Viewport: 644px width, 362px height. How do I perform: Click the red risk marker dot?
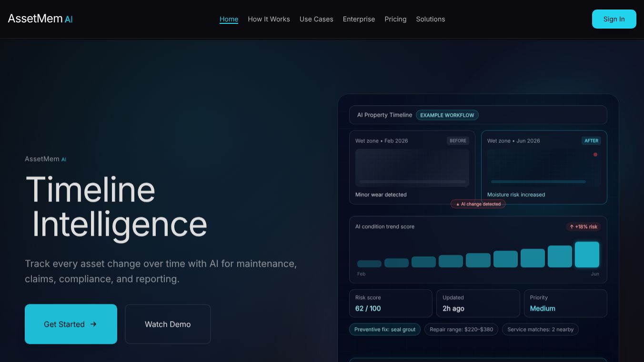click(x=595, y=154)
